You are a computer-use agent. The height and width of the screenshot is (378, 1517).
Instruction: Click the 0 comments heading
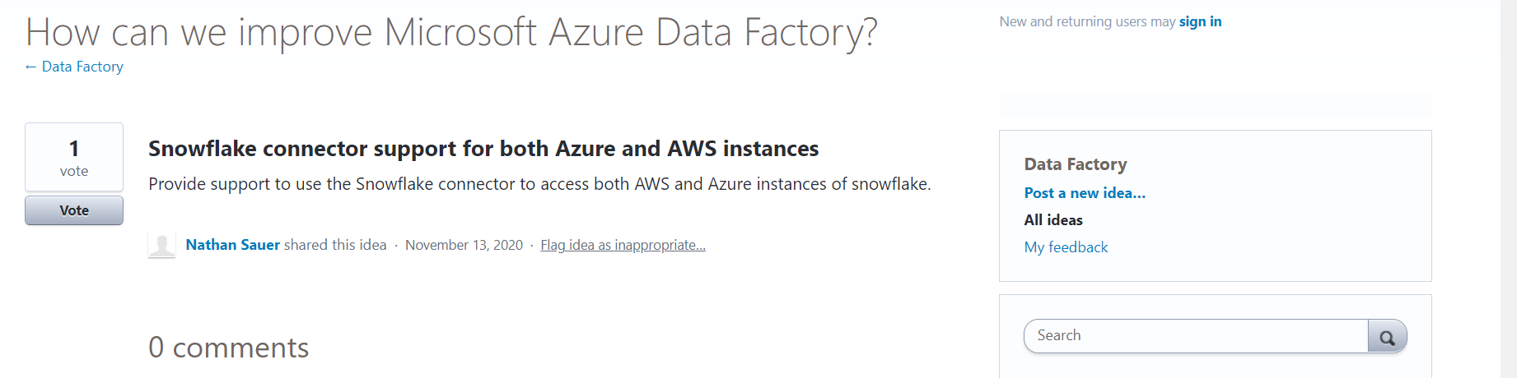(228, 348)
